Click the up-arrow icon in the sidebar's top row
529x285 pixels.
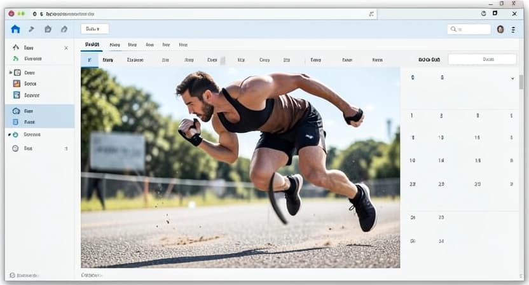15,47
